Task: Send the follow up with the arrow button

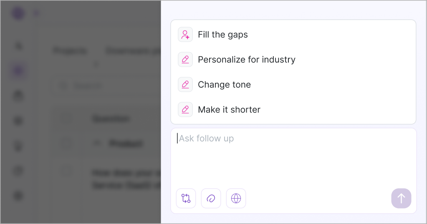Action: click(x=401, y=199)
